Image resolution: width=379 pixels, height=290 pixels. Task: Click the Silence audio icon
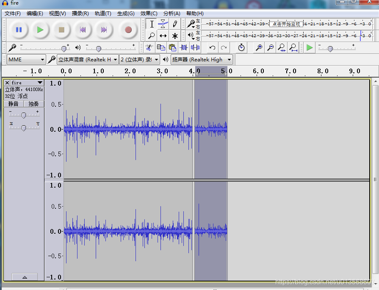195,47
